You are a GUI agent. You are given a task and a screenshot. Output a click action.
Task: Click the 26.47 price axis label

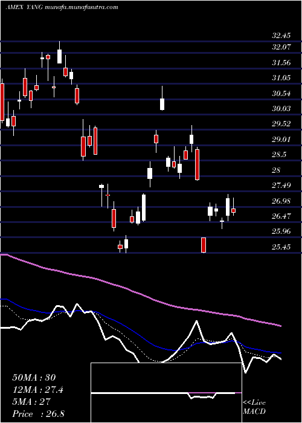(x=281, y=216)
